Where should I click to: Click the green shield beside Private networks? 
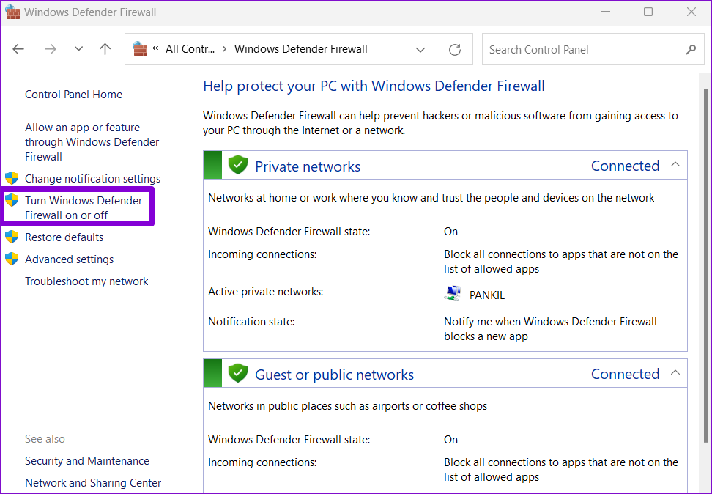tap(237, 164)
